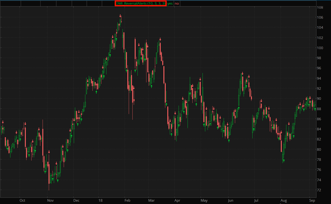
Task: Click the 100 price level on the axis
Action: click(320, 48)
